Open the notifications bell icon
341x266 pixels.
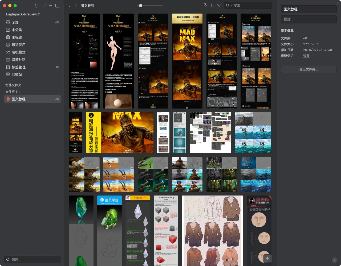click(x=37, y=6)
